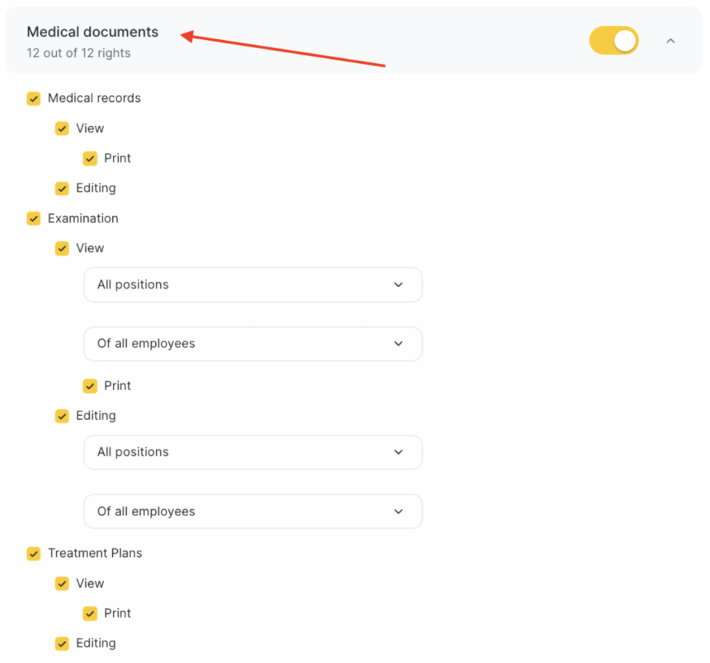This screenshot has height=663, width=710.
Task: Click the 12 out of 12 rights text
Action: click(78, 53)
